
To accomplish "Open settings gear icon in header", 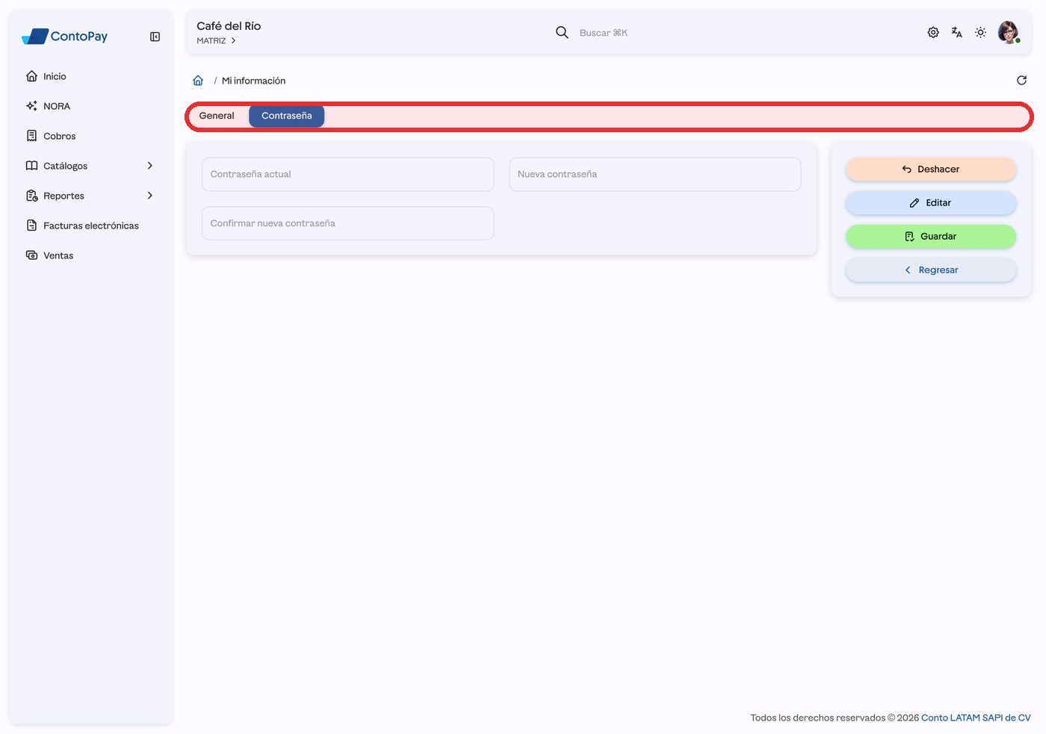I will click(x=933, y=32).
